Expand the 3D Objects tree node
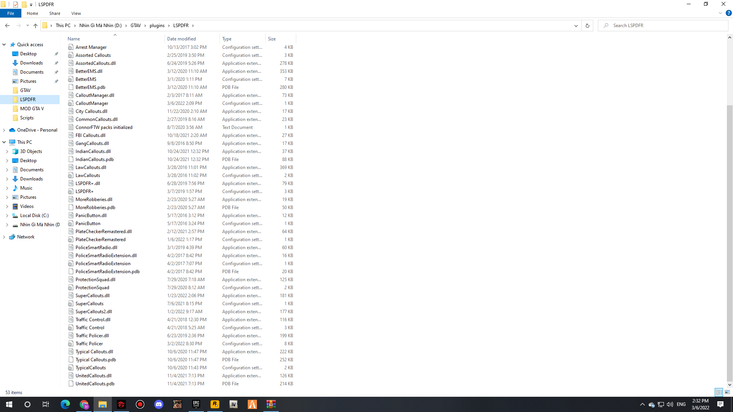 pyautogui.click(x=7, y=151)
